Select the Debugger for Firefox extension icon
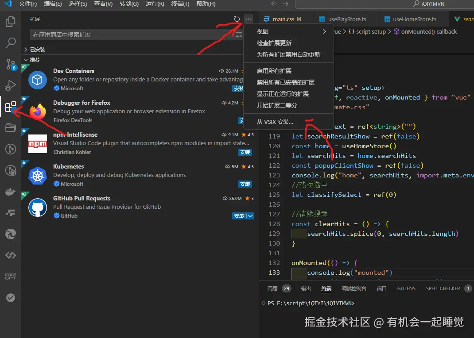This screenshot has height=338, width=474. [x=38, y=111]
